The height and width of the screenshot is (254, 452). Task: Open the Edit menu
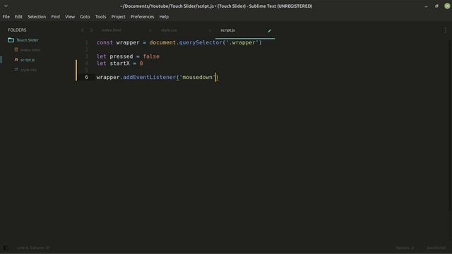18,17
